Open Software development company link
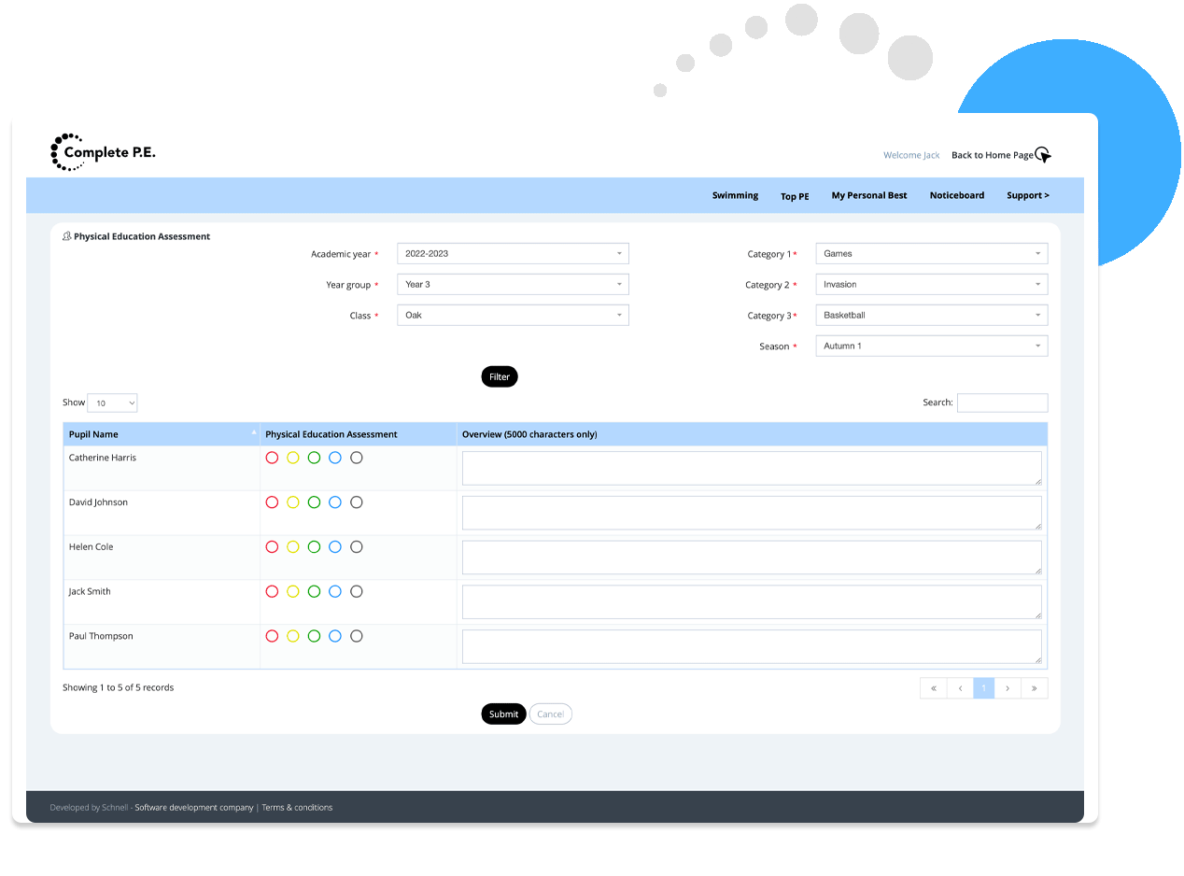Viewport: 1184px width, 876px height. [194, 808]
